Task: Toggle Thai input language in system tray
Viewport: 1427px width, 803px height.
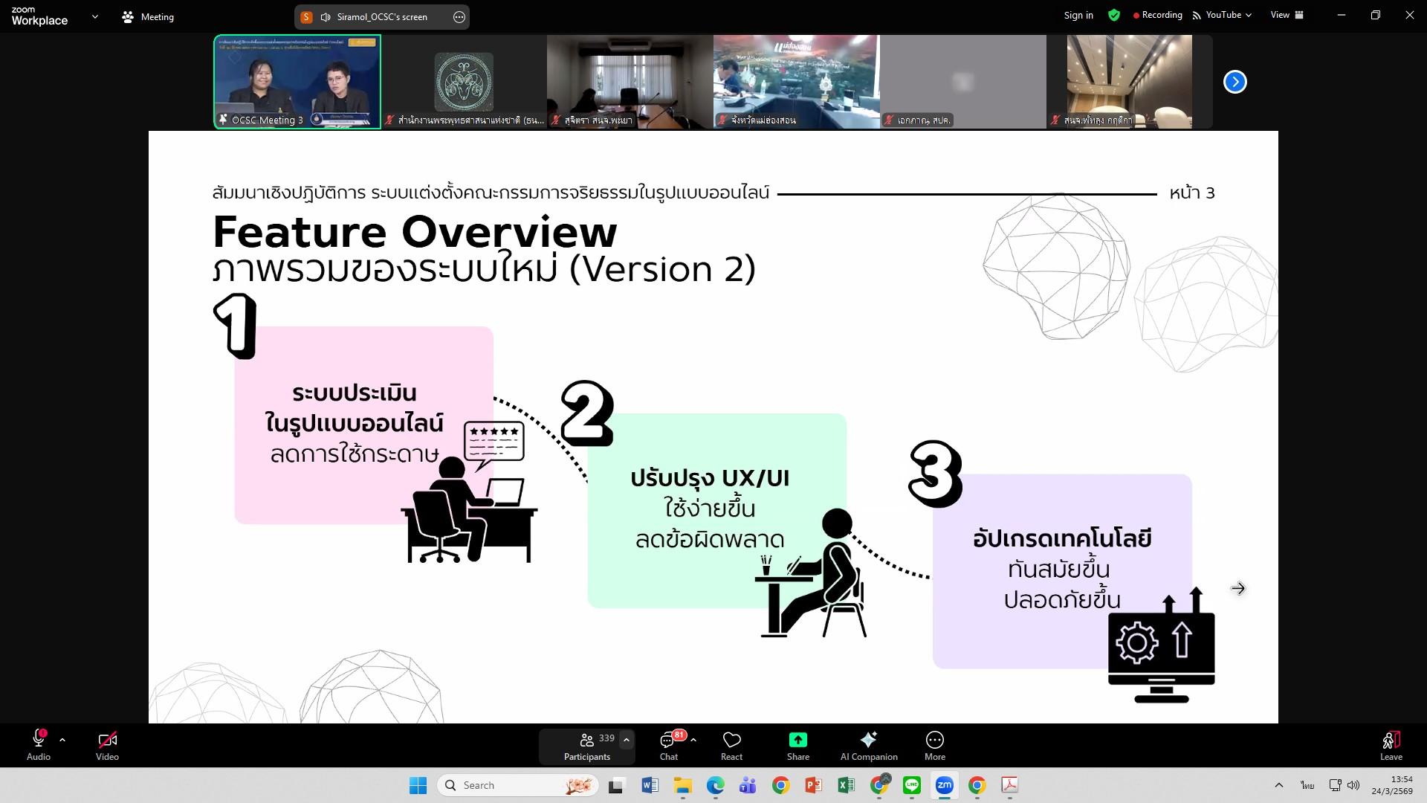Action: point(1307,785)
